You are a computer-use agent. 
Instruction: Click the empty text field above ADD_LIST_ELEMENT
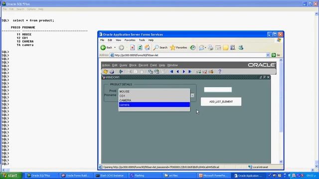pos(218,89)
